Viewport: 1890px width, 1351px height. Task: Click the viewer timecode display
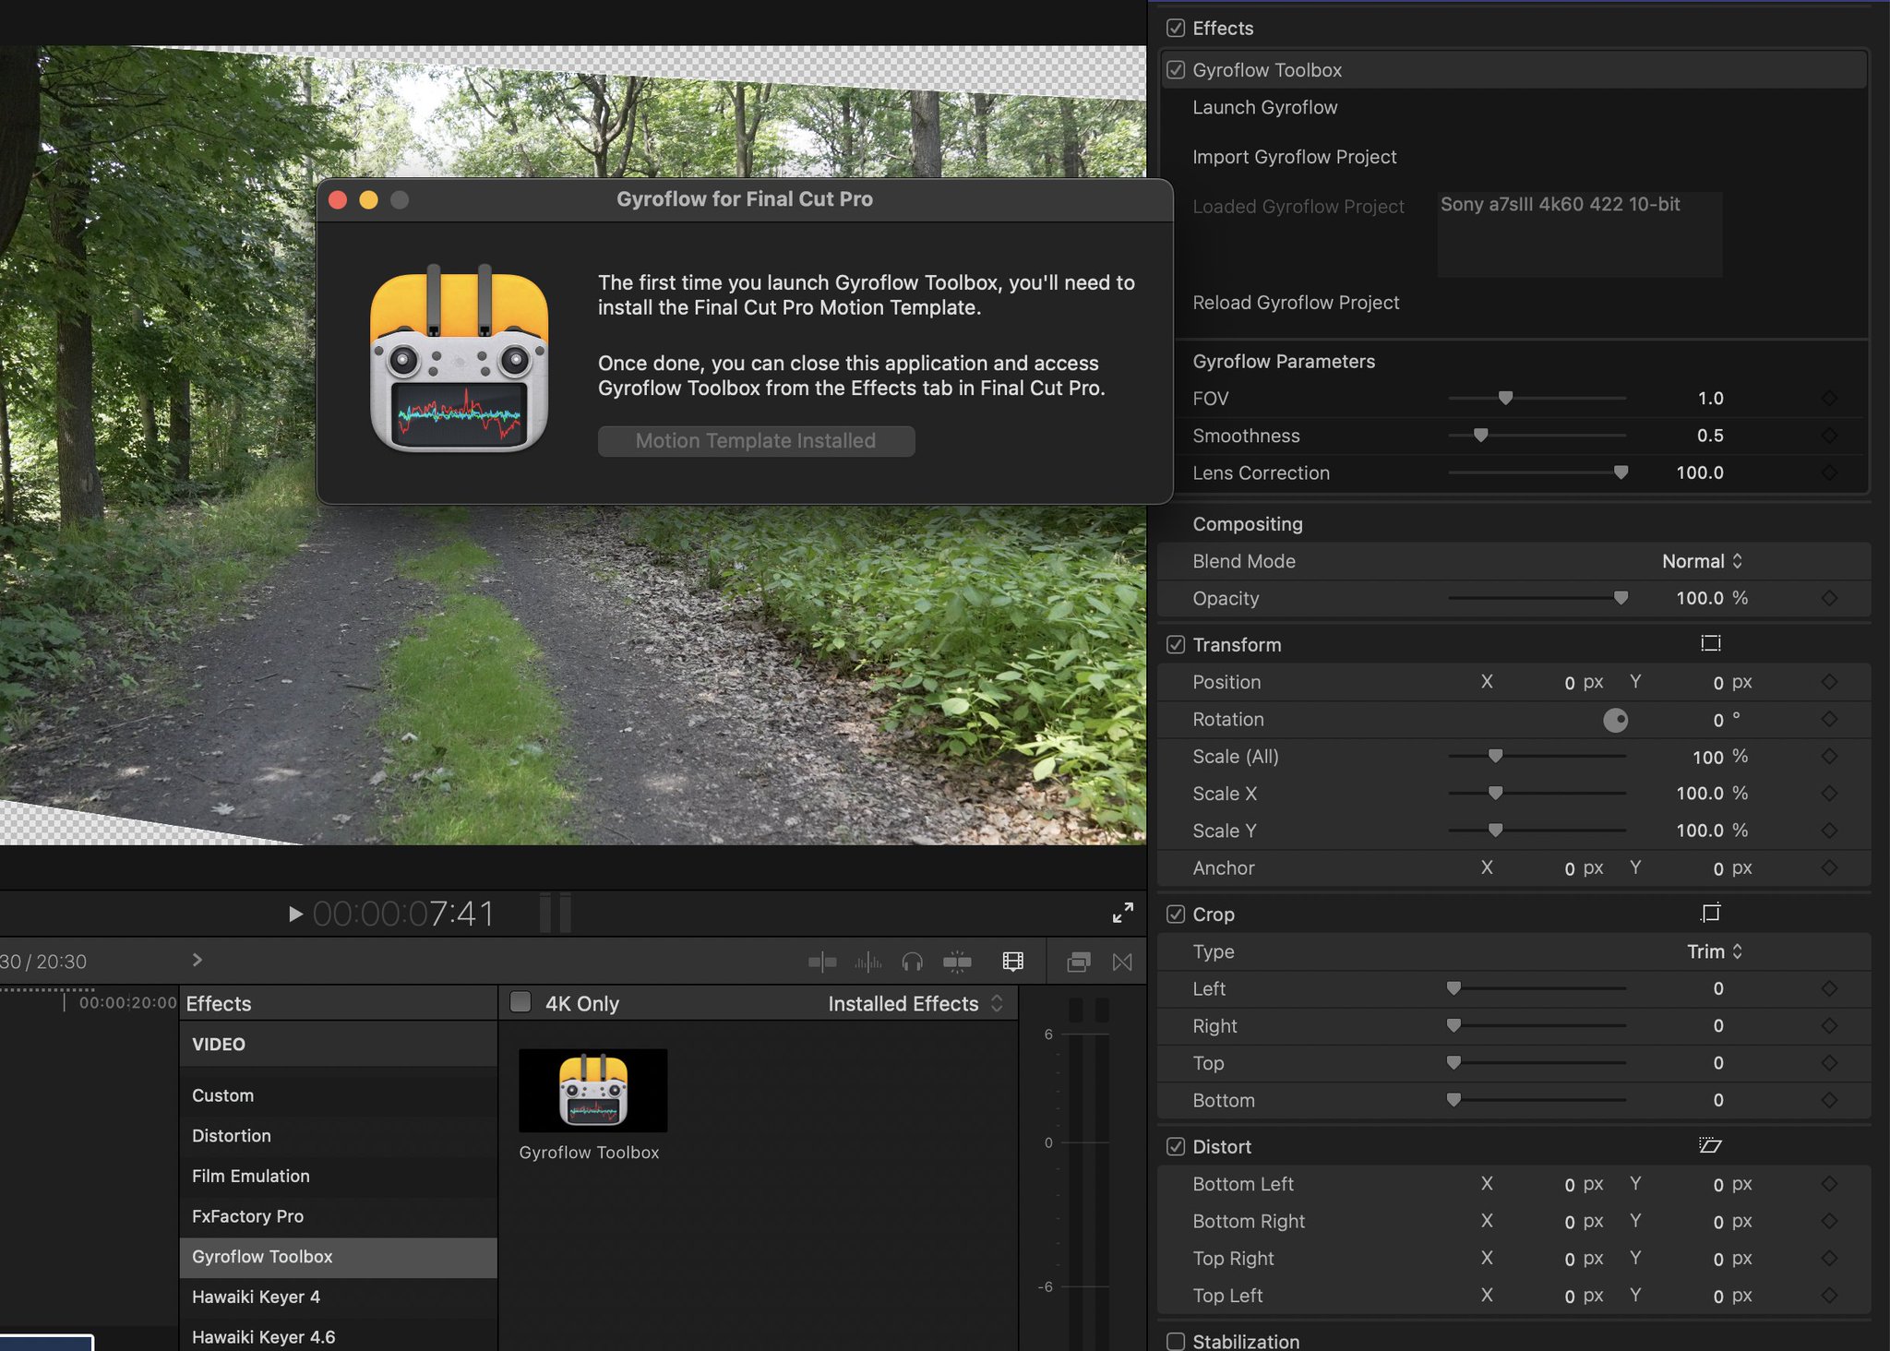pyautogui.click(x=403, y=914)
